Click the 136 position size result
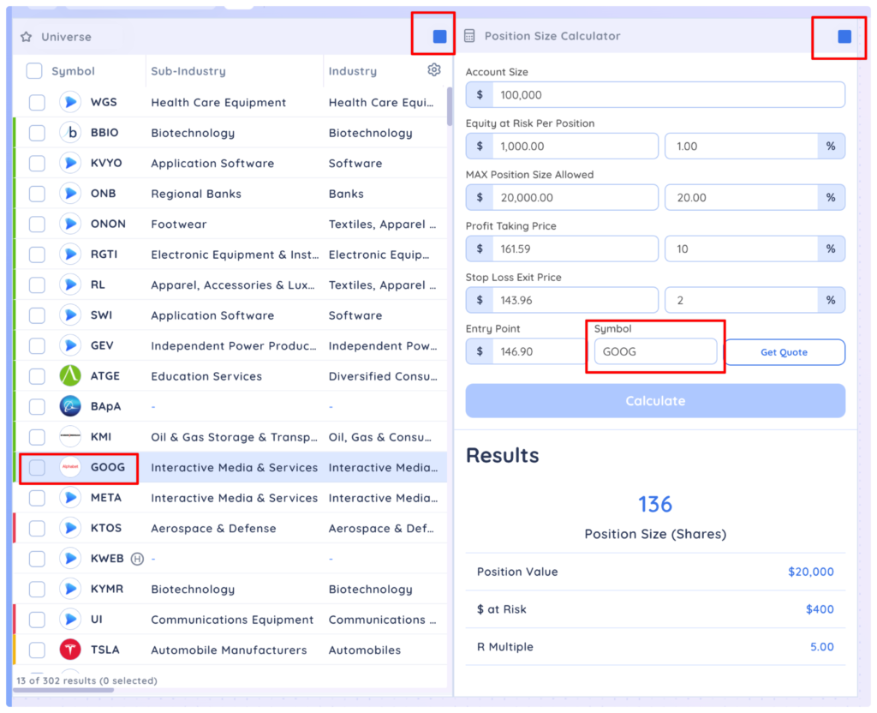 tap(655, 504)
